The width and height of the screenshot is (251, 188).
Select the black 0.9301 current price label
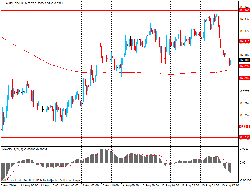coord(244,60)
